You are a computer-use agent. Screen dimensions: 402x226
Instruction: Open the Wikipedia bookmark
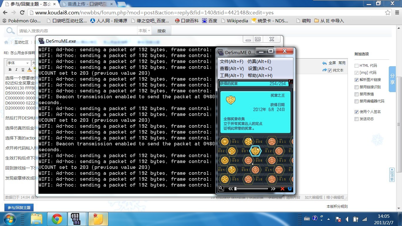[x=234, y=21]
